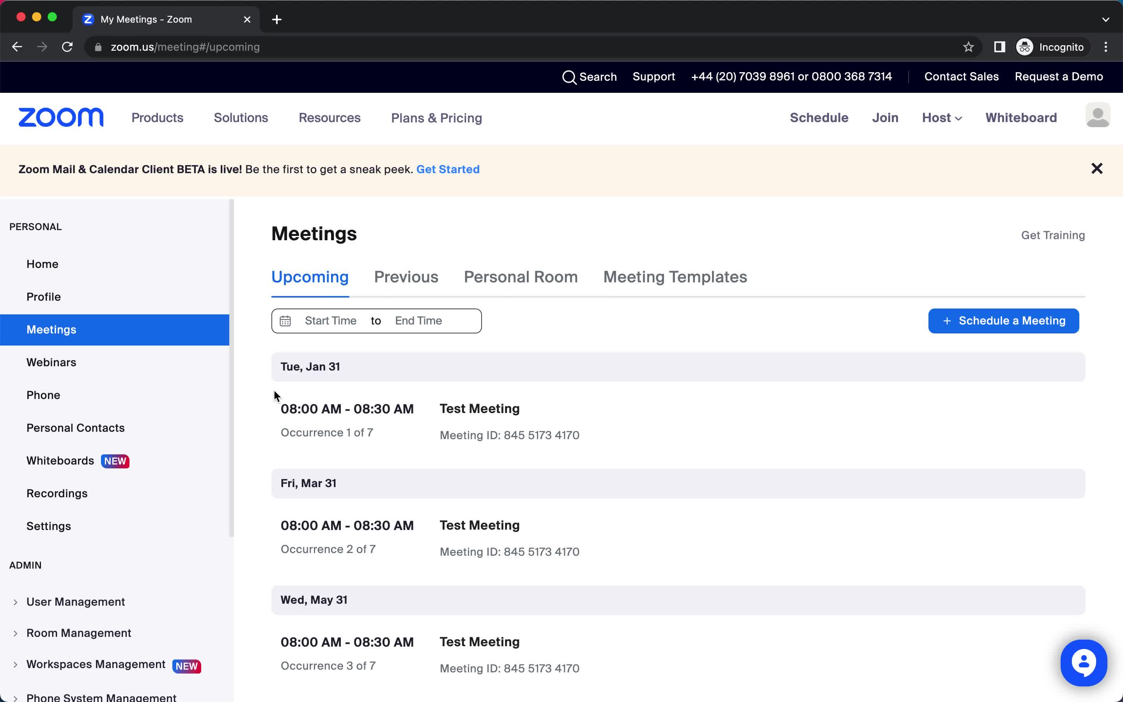Expand the Room Management section
Image resolution: width=1123 pixels, height=702 pixels.
click(x=16, y=633)
